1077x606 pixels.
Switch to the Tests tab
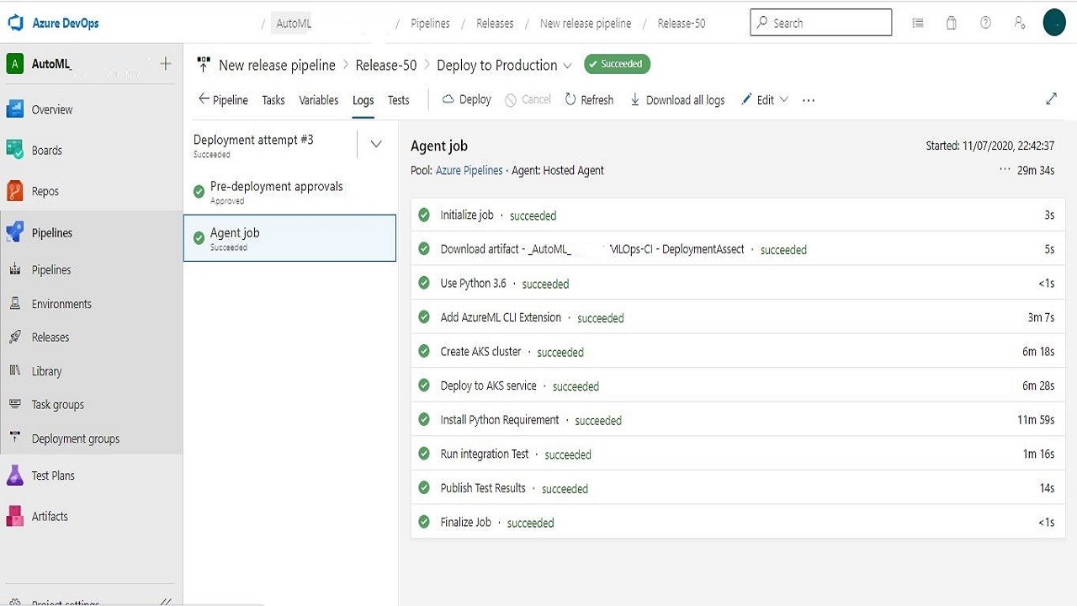point(399,100)
